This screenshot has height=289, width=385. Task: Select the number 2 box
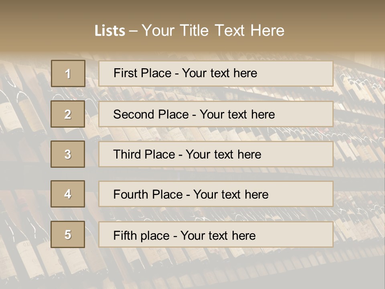(x=68, y=114)
